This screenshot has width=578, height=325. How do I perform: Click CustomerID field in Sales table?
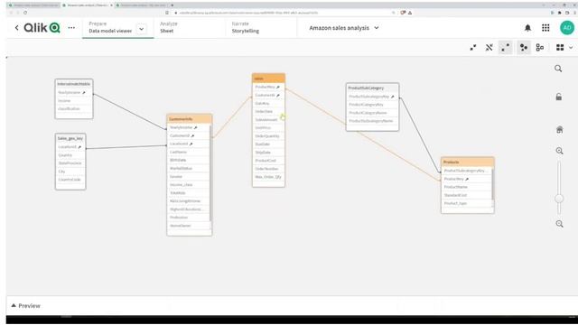(x=268, y=95)
